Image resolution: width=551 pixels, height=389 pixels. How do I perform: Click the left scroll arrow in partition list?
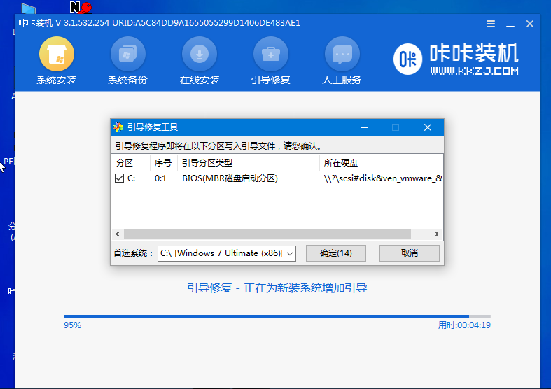point(118,234)
